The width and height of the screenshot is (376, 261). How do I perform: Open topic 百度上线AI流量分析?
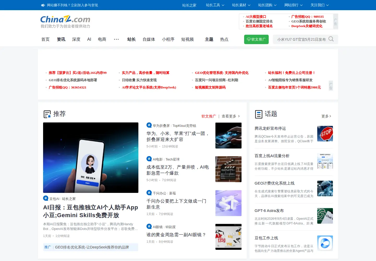coord(272,156)
